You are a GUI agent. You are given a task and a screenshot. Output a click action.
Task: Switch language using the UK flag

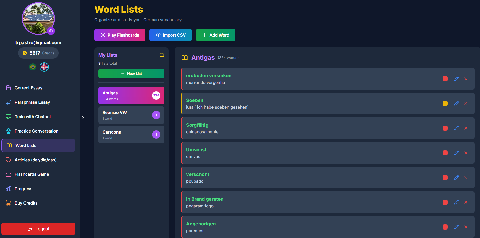point(44,67)
